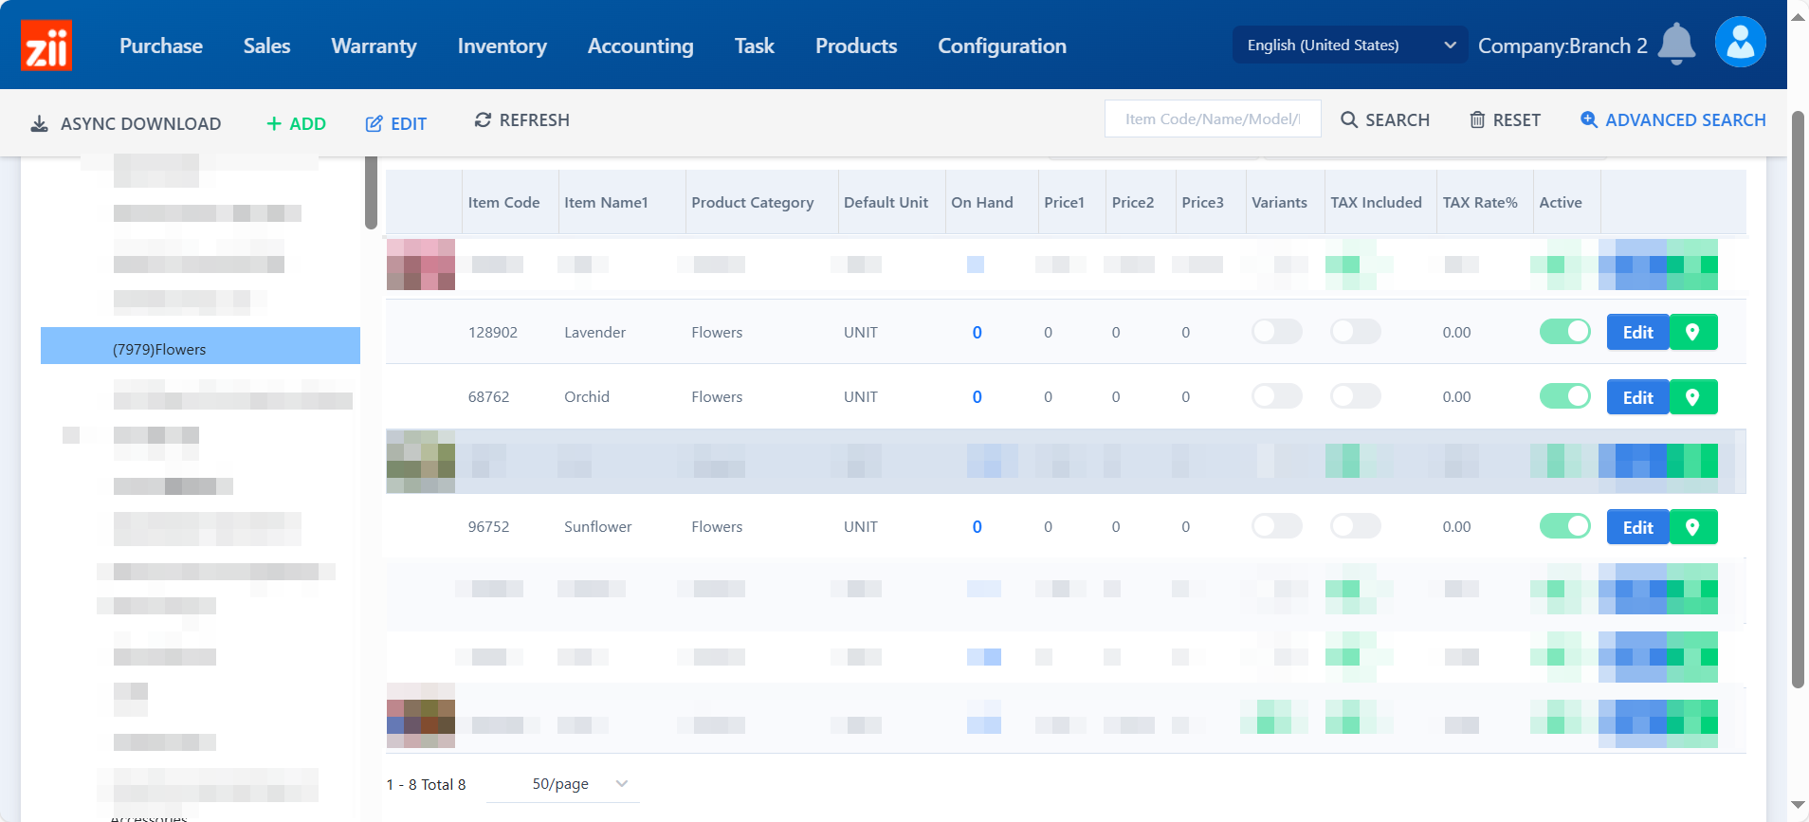Click the Zii logo

tap(46, 46)
